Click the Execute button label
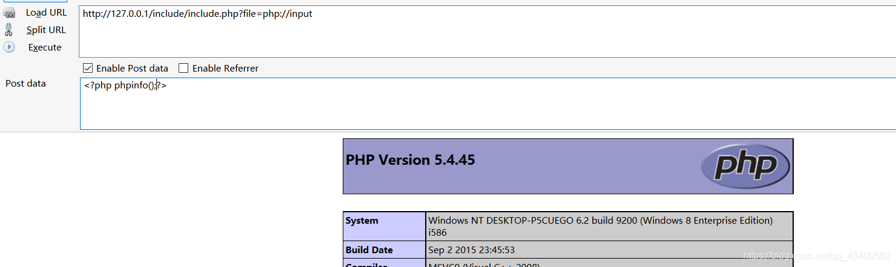 click(x=45, y=48)
